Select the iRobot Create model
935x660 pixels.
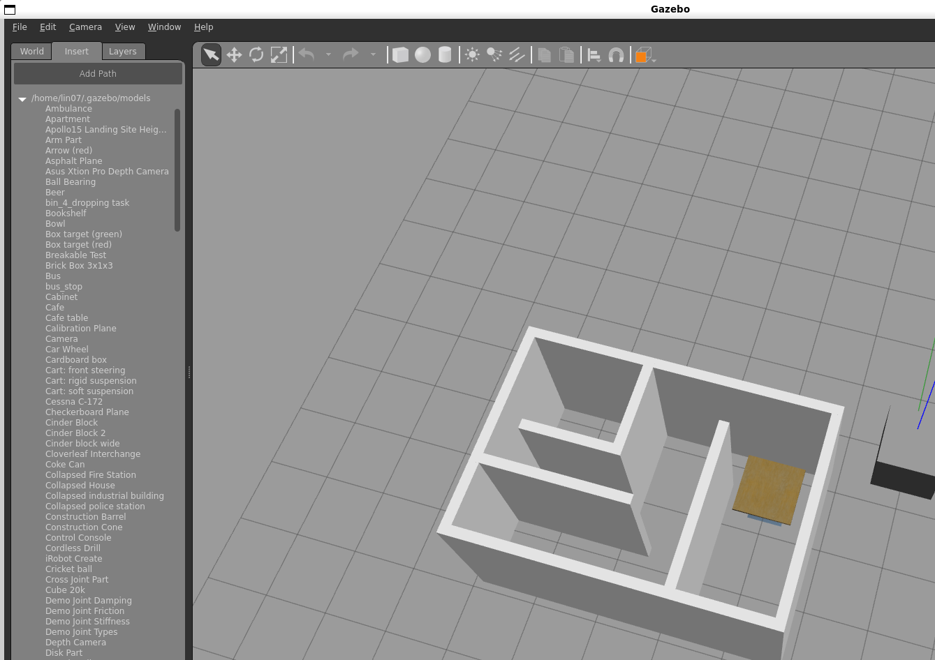73,559
